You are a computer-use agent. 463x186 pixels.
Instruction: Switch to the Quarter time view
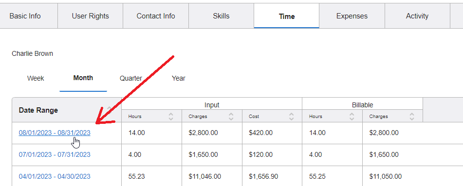click(x=131, y=78)
